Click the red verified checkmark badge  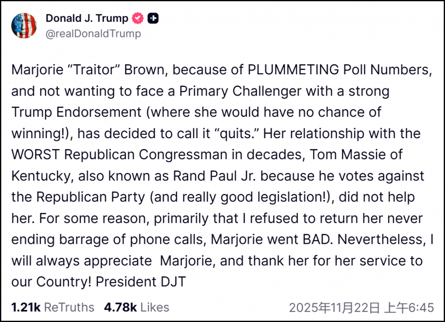tap(138, 19)
